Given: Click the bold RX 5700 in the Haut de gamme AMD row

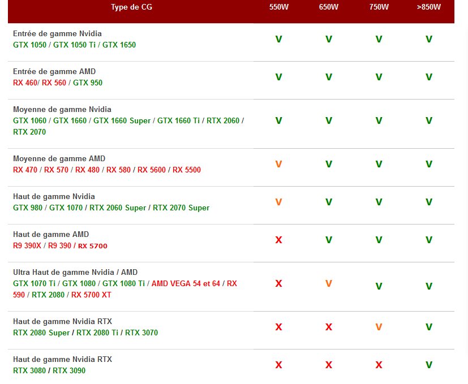Looking at the screenshot, I should 93,246.
